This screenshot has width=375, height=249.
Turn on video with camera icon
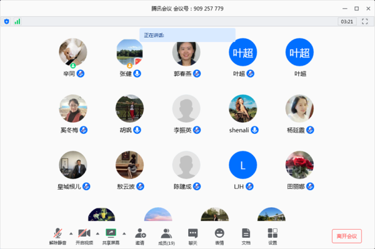pos(84,233)
